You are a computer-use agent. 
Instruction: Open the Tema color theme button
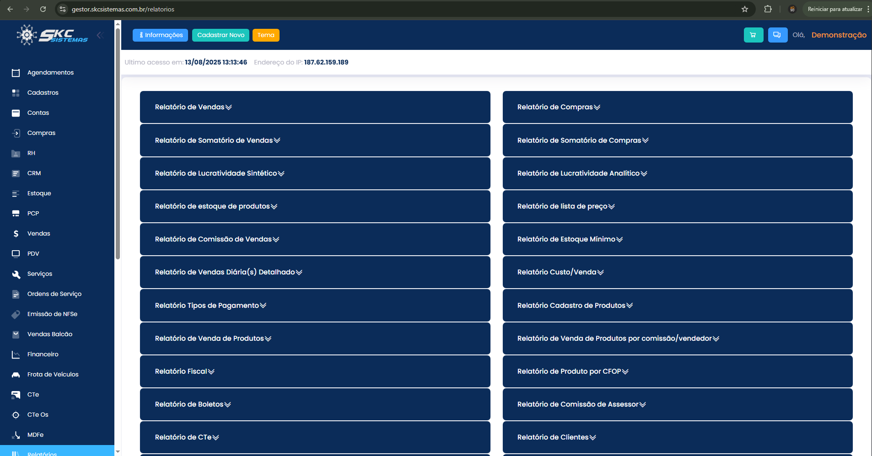click(266, 35)
